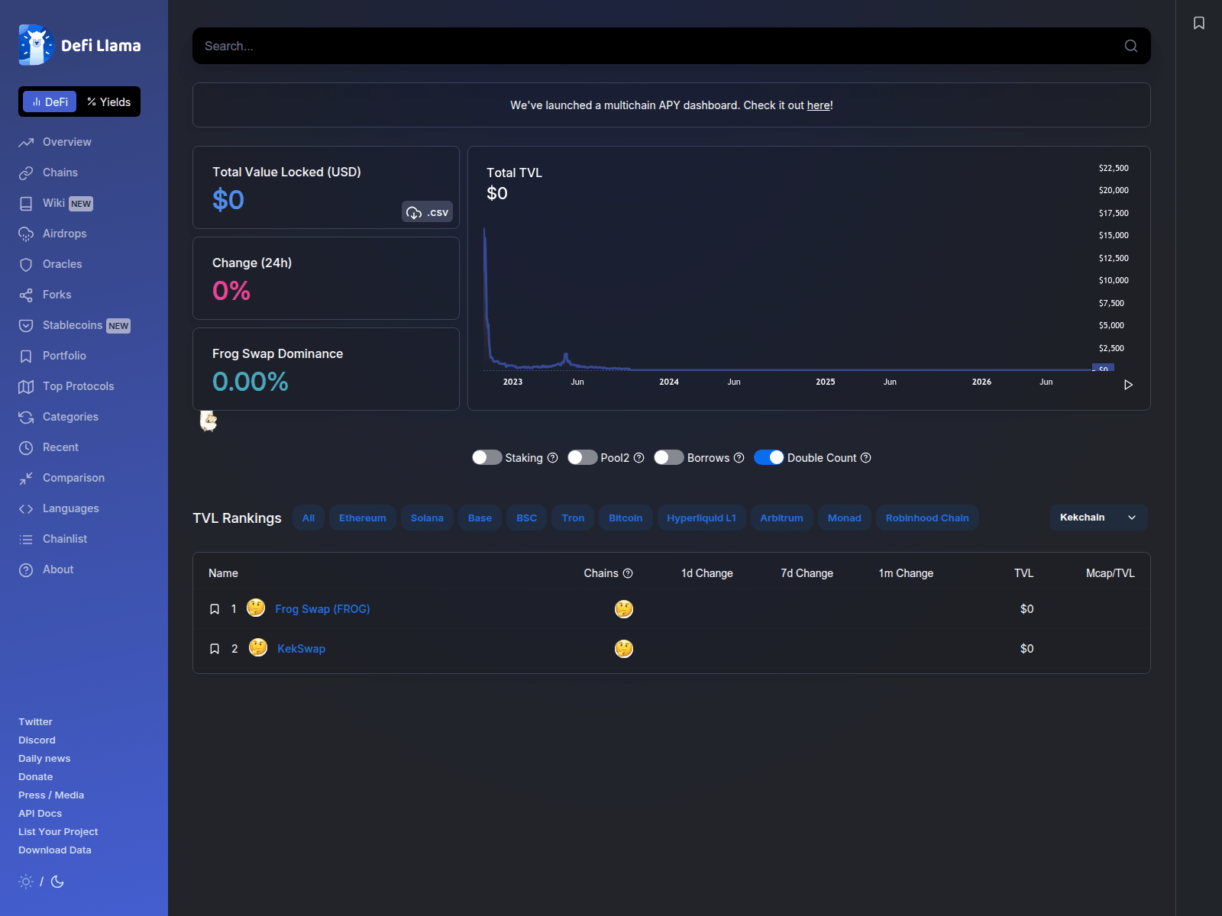Switch to the Yields tab
The width and height of the screenshot is (1222, 916).
tap(108, 102)
